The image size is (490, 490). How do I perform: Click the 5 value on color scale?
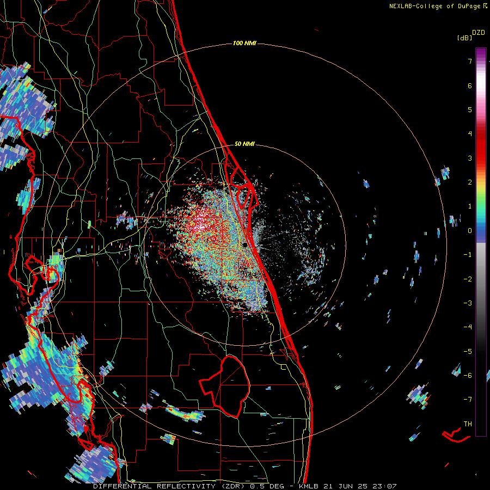(x=470, y=109)
